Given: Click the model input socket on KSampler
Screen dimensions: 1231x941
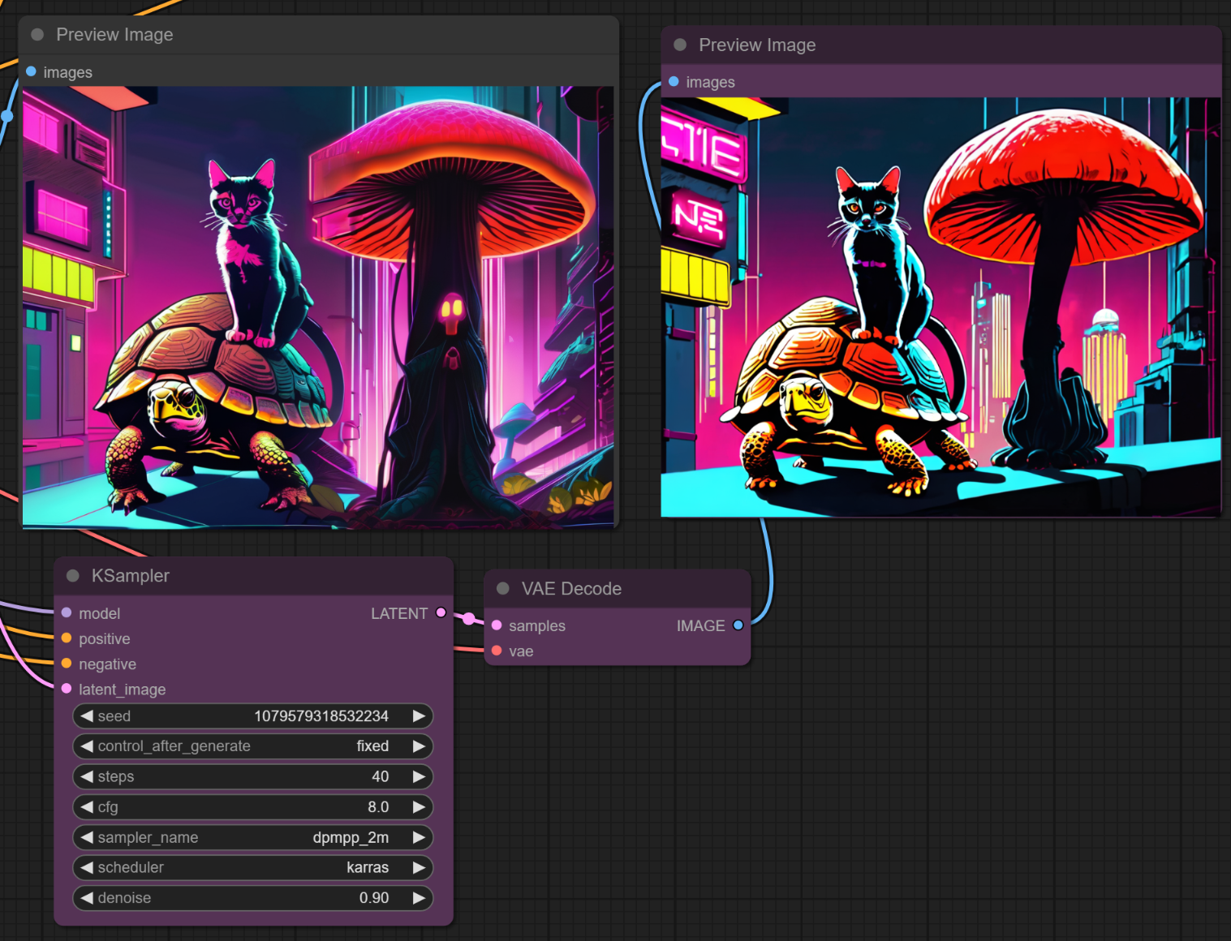Looking at the screenshot, I should (x=67, y=613).
